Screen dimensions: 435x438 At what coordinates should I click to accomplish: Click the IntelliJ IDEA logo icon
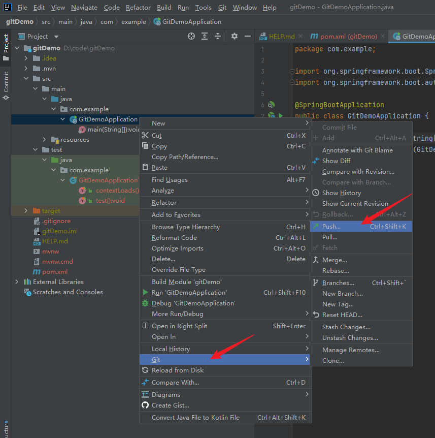pyautogui.click(x=7, y=7)
